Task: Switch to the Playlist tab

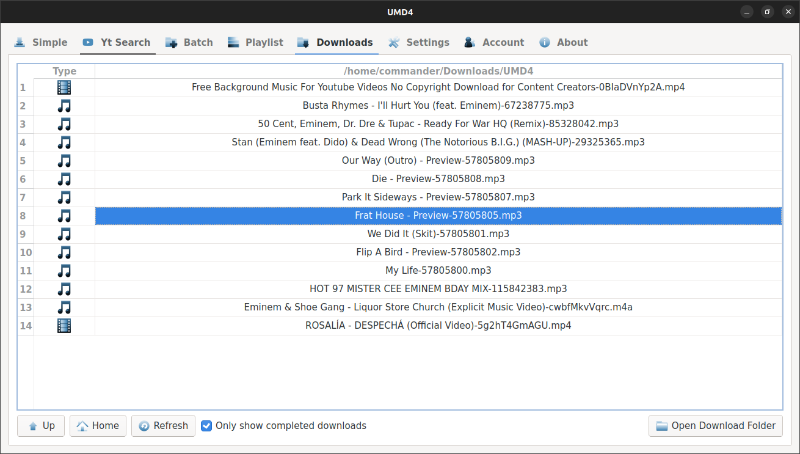Action: 255,42
